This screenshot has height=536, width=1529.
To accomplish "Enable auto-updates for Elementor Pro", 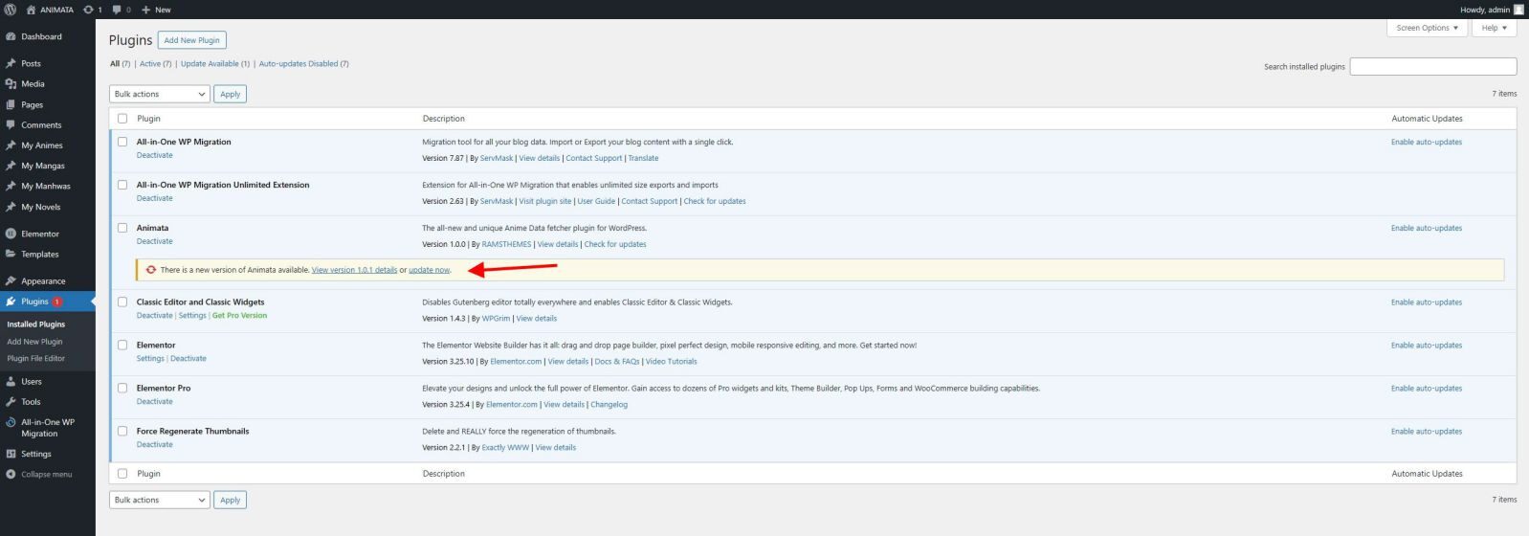I will 1427,389.
